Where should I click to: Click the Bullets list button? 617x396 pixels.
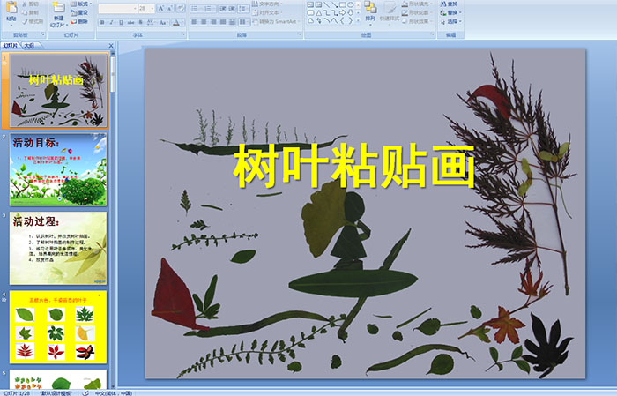(196, 9)
